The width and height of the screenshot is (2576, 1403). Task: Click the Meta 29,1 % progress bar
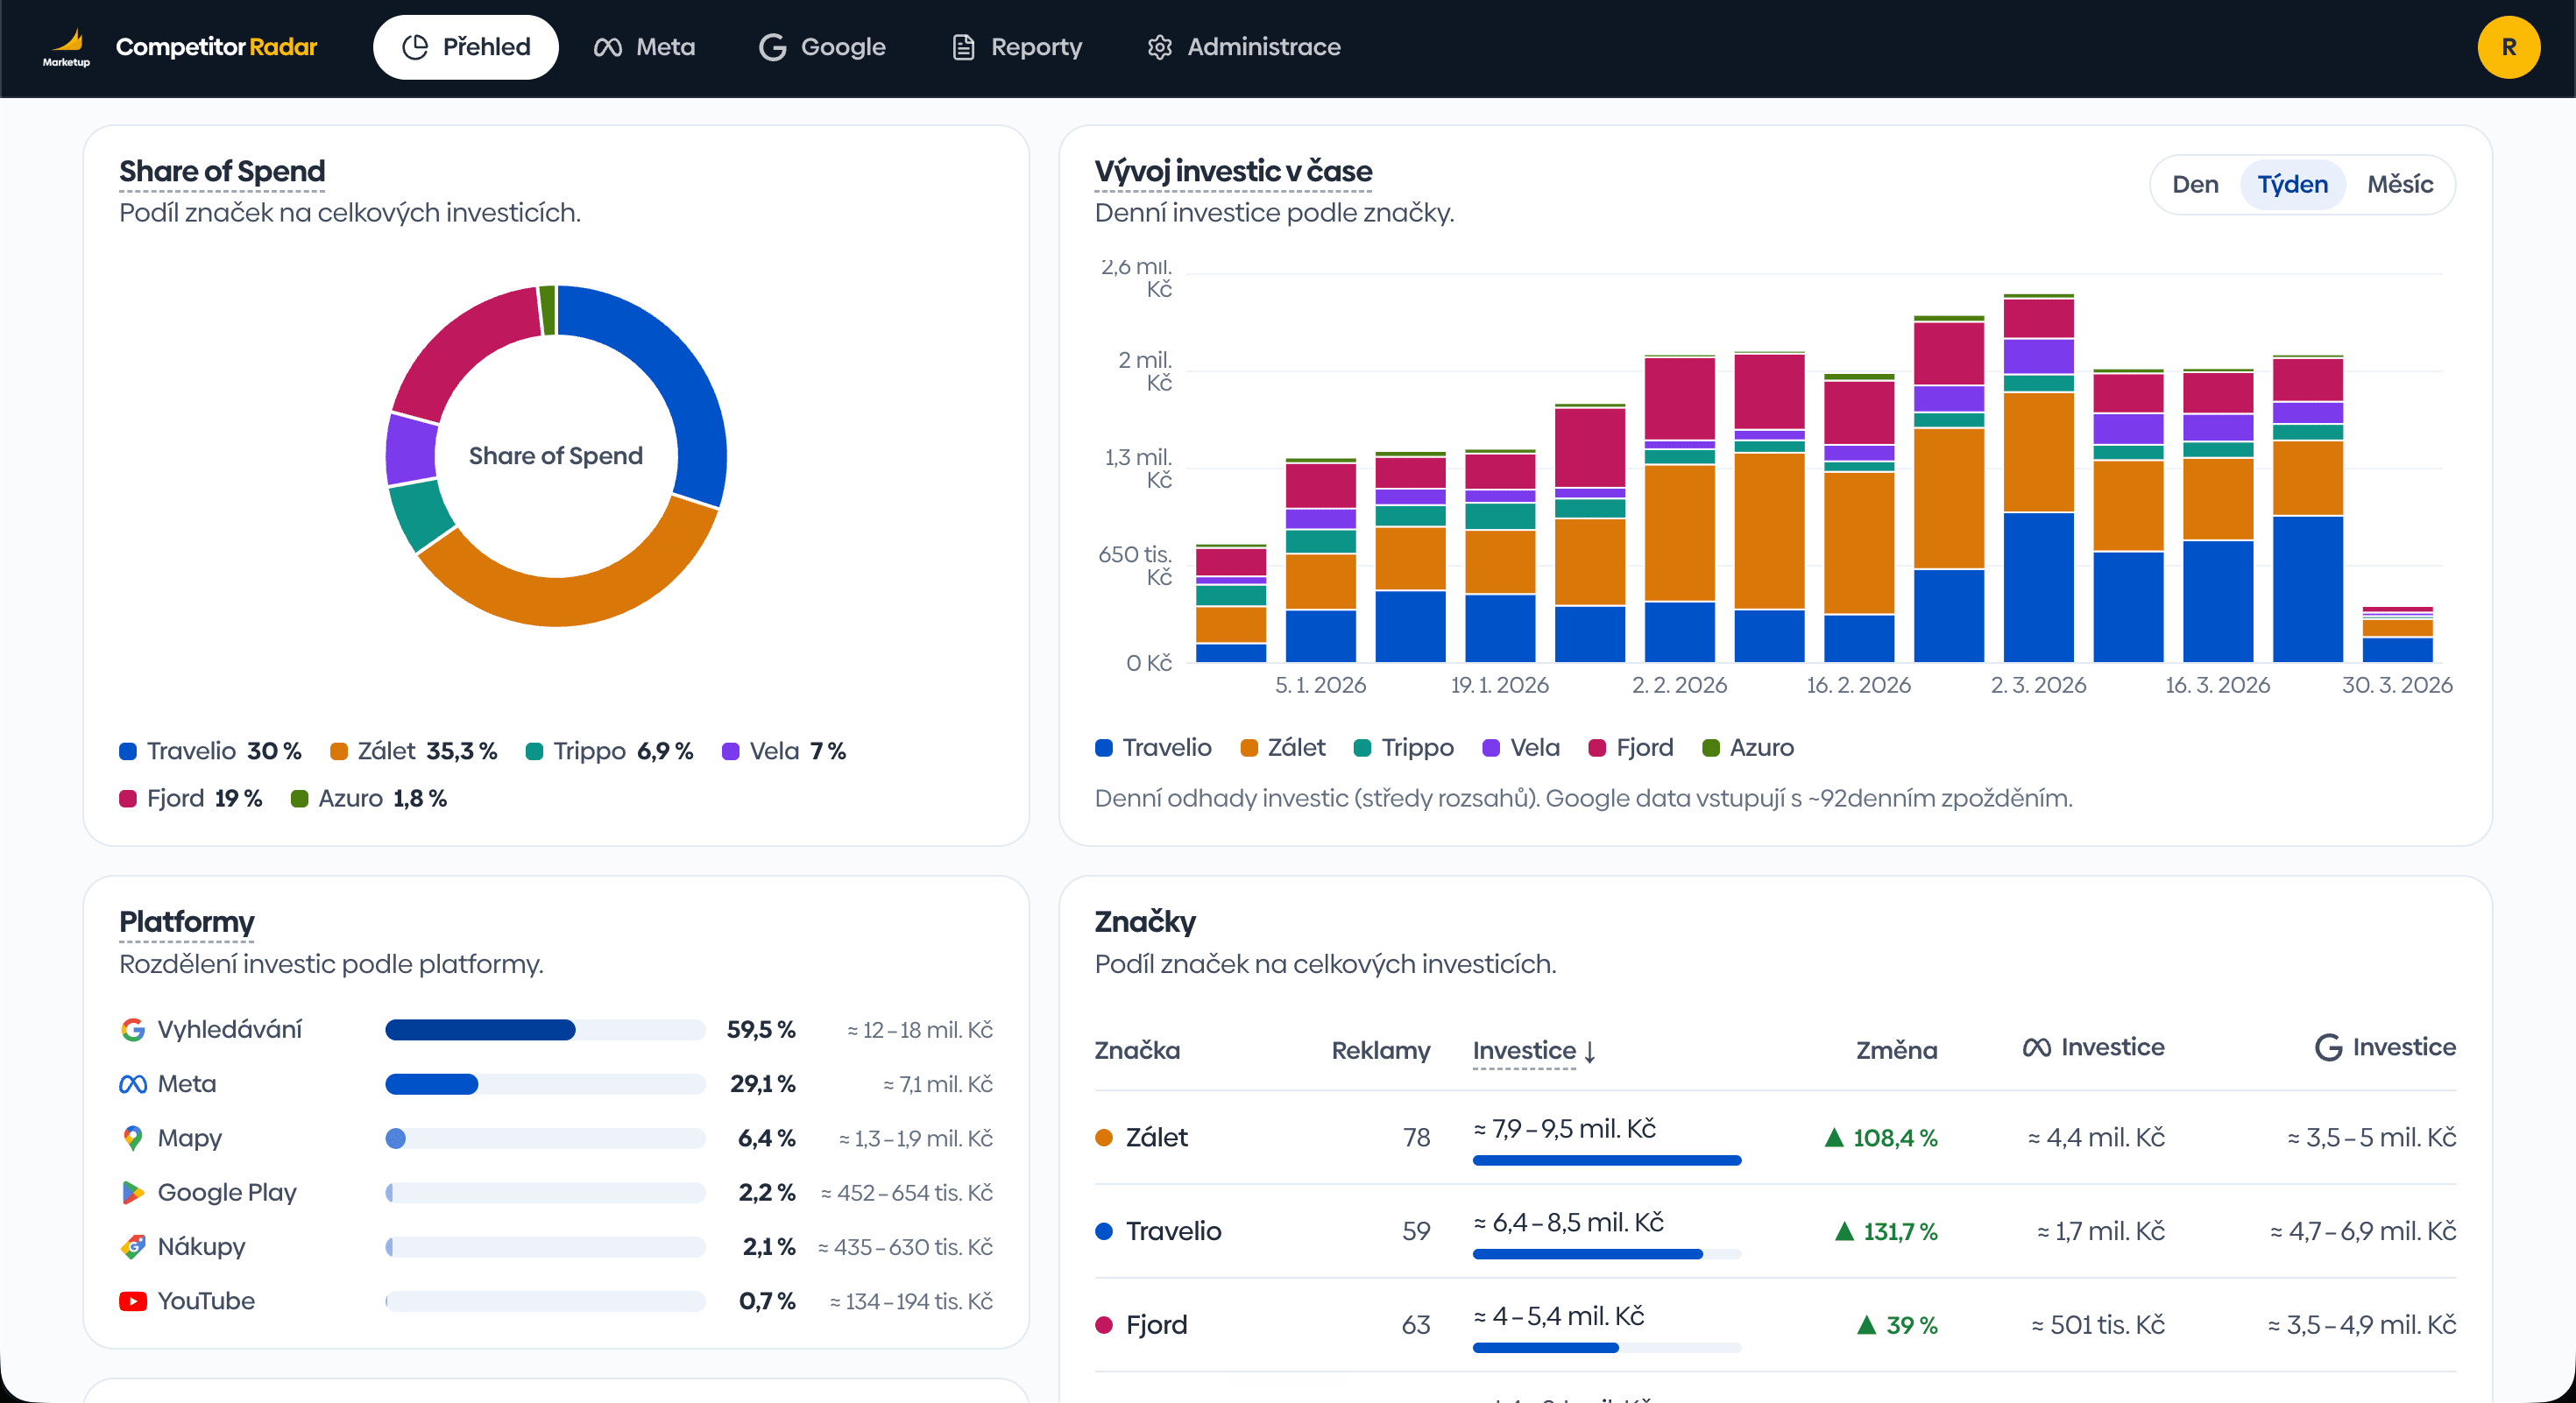tap(545, 1084)
